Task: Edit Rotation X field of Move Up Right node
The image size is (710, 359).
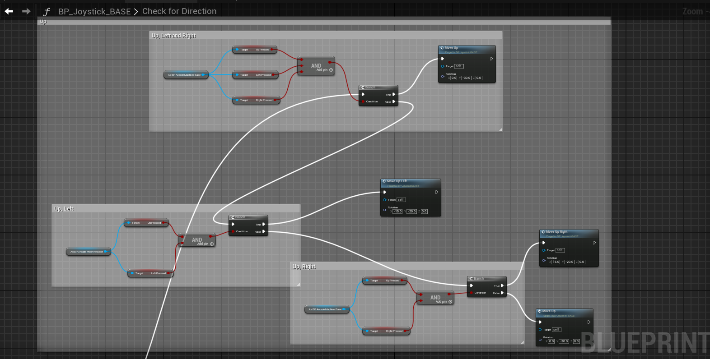Action: tap(556, 262)
